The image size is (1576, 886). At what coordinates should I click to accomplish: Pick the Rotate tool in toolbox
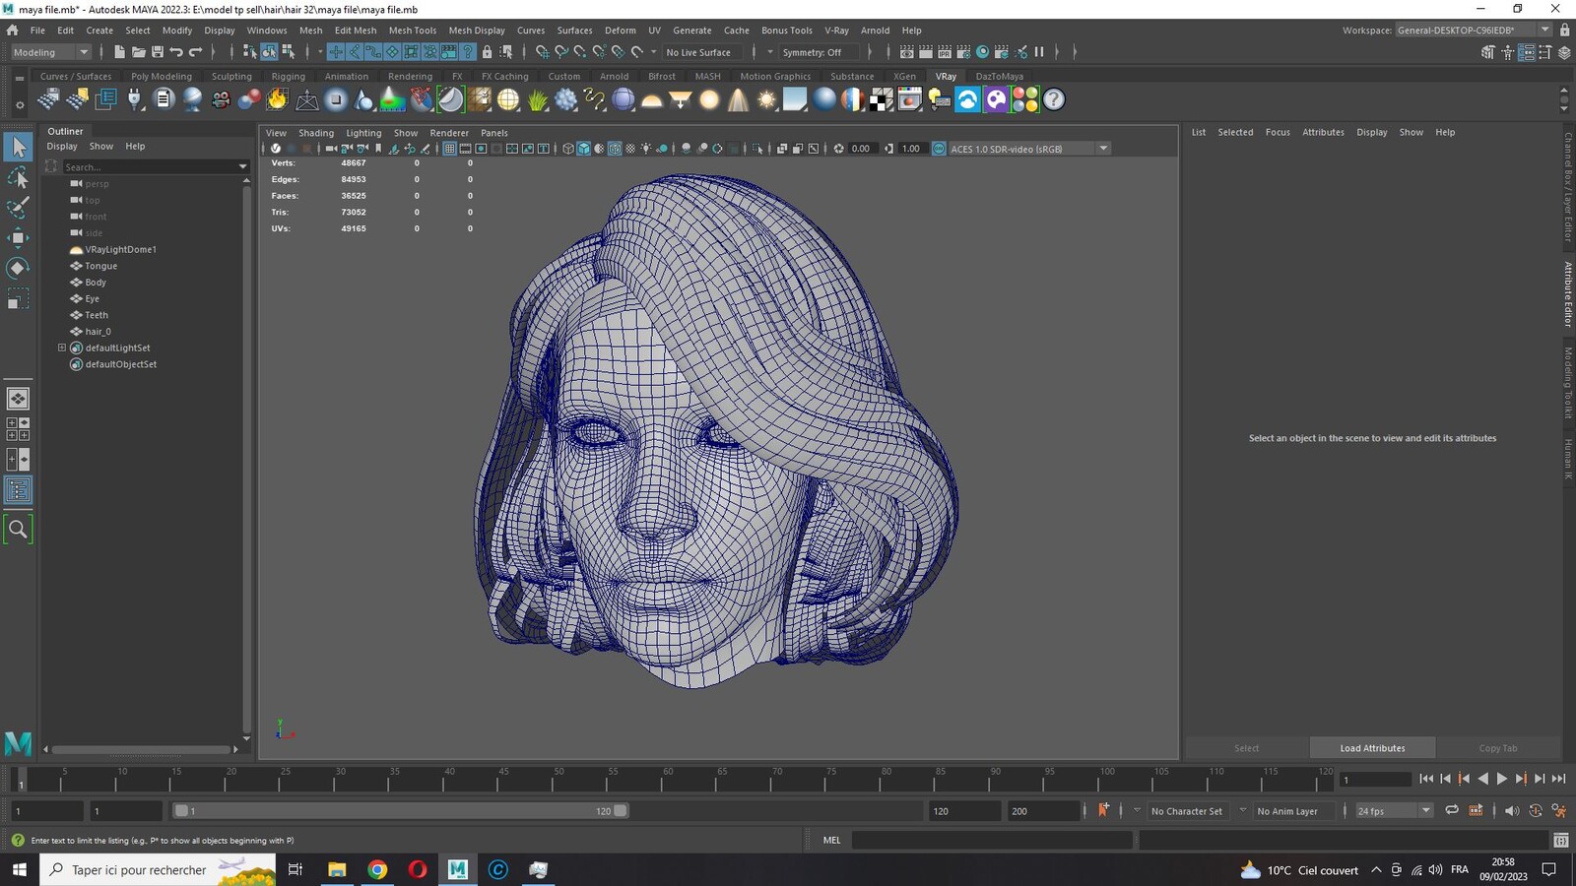(18, 268)
